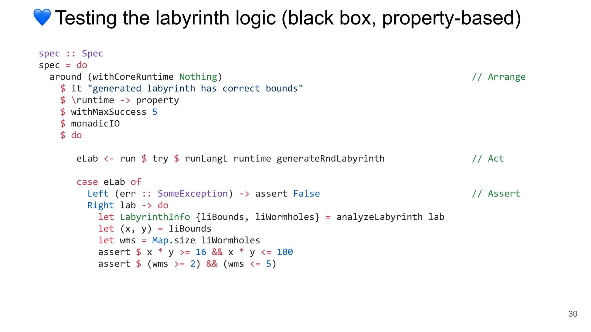The height and width of the screenshot is (332, 591).
Task: Click the number 100 in assertion
Action: [x=285, y=252]
